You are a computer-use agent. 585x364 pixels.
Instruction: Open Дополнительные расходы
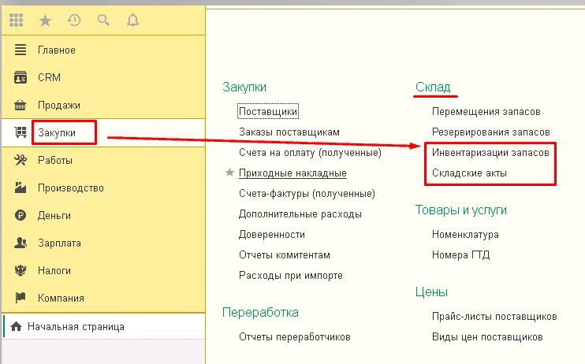[x=300, y=214]
